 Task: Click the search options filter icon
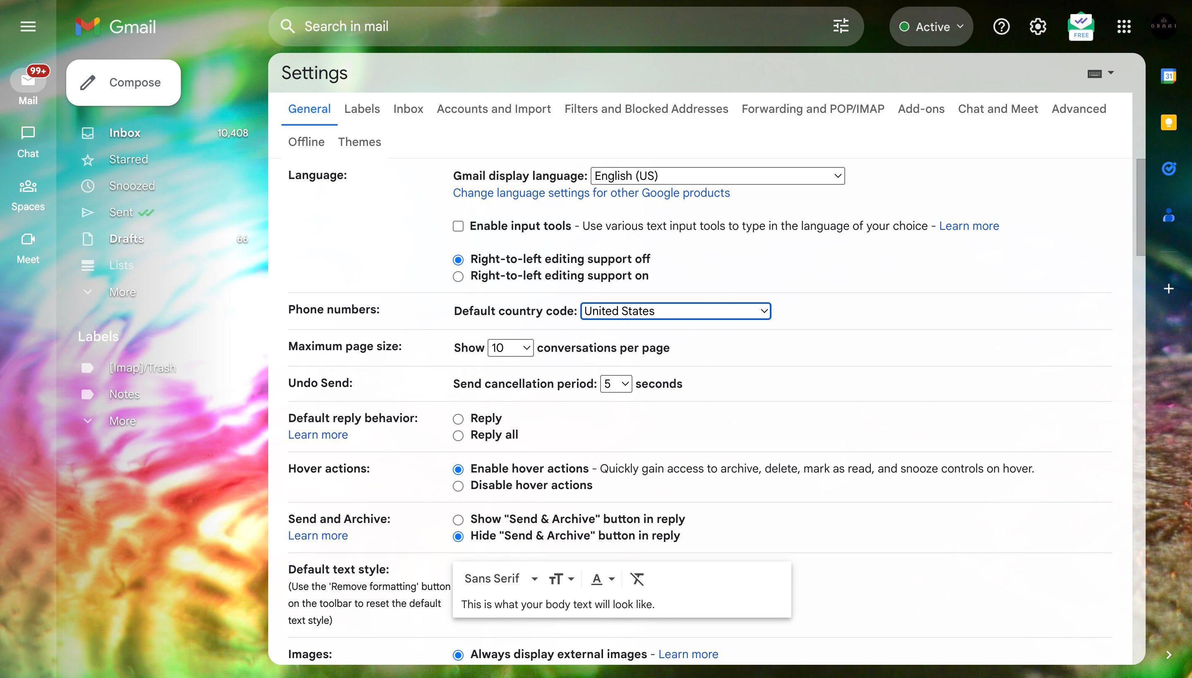[841, 26]
